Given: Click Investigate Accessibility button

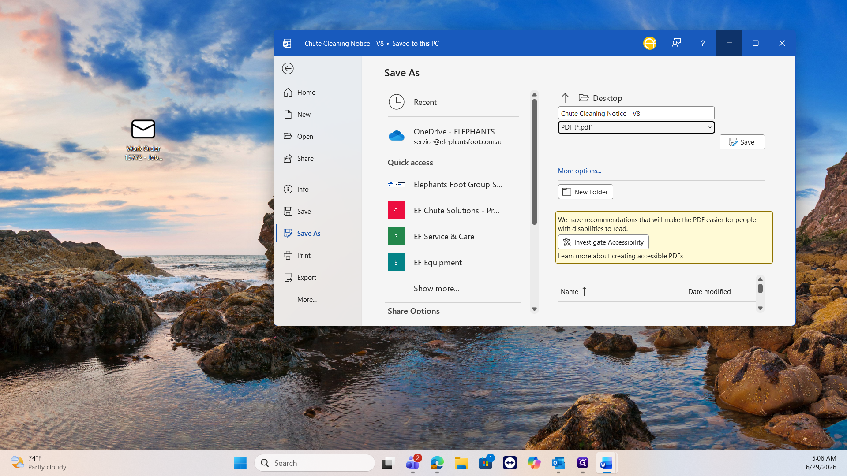Looking at the screenshot, I should (603, 242).
